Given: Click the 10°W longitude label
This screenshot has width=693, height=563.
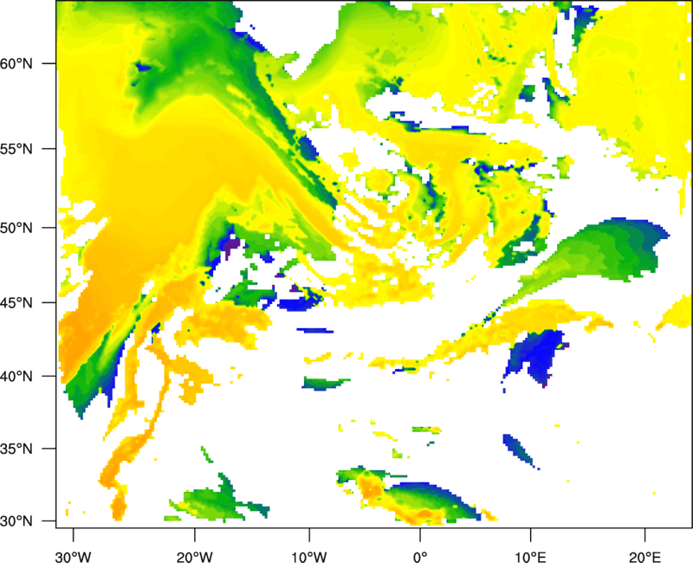Looking at the screenshot, I should coord(309,557).
